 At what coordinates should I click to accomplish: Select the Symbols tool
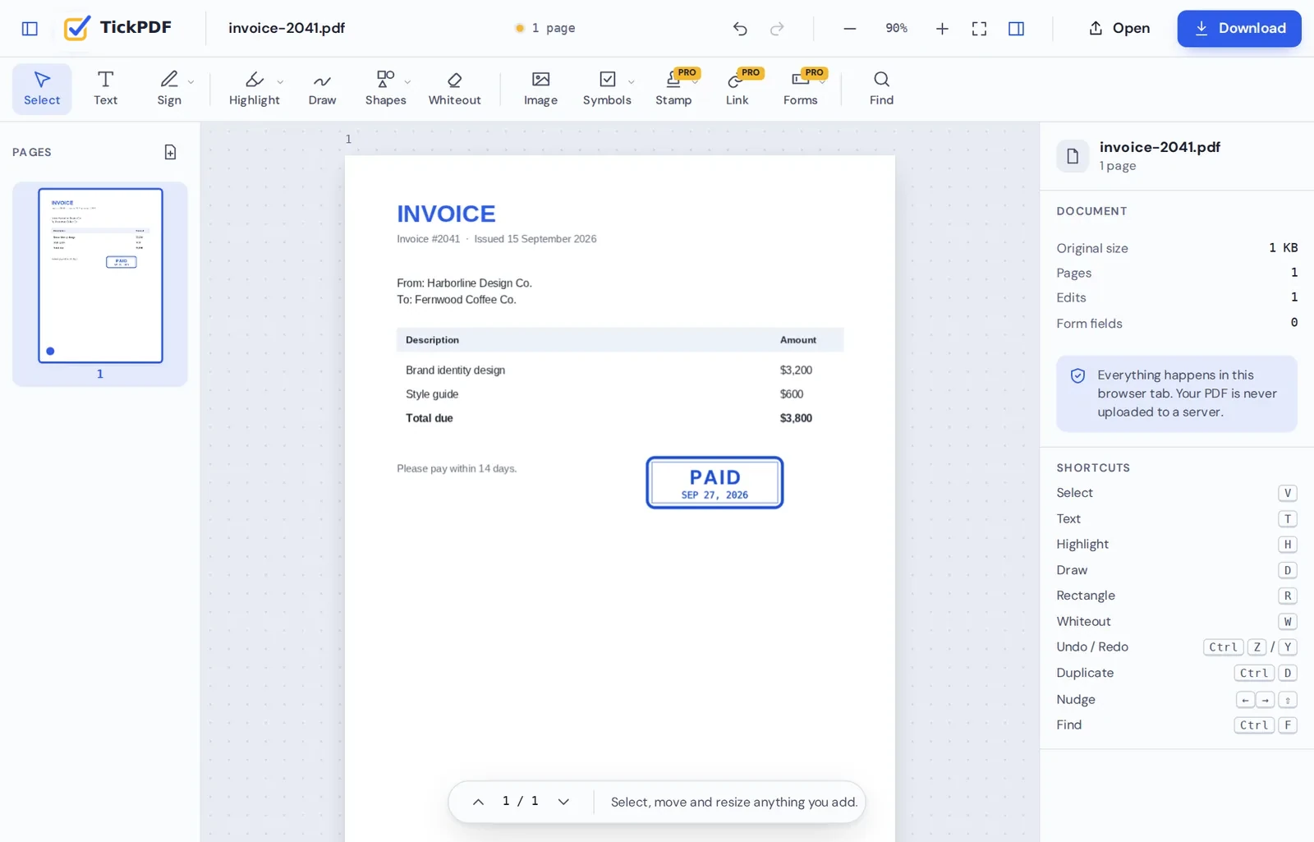pyautogui.click(x=607, y=89)
